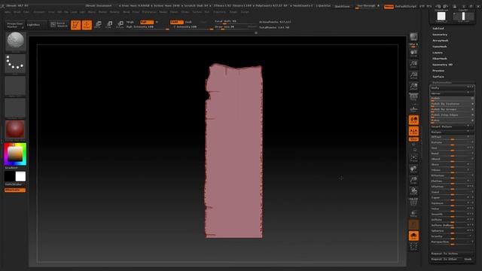Screen dimensions: 482x271
Task: Pick a color in the color picker
Action: [15, 154]
